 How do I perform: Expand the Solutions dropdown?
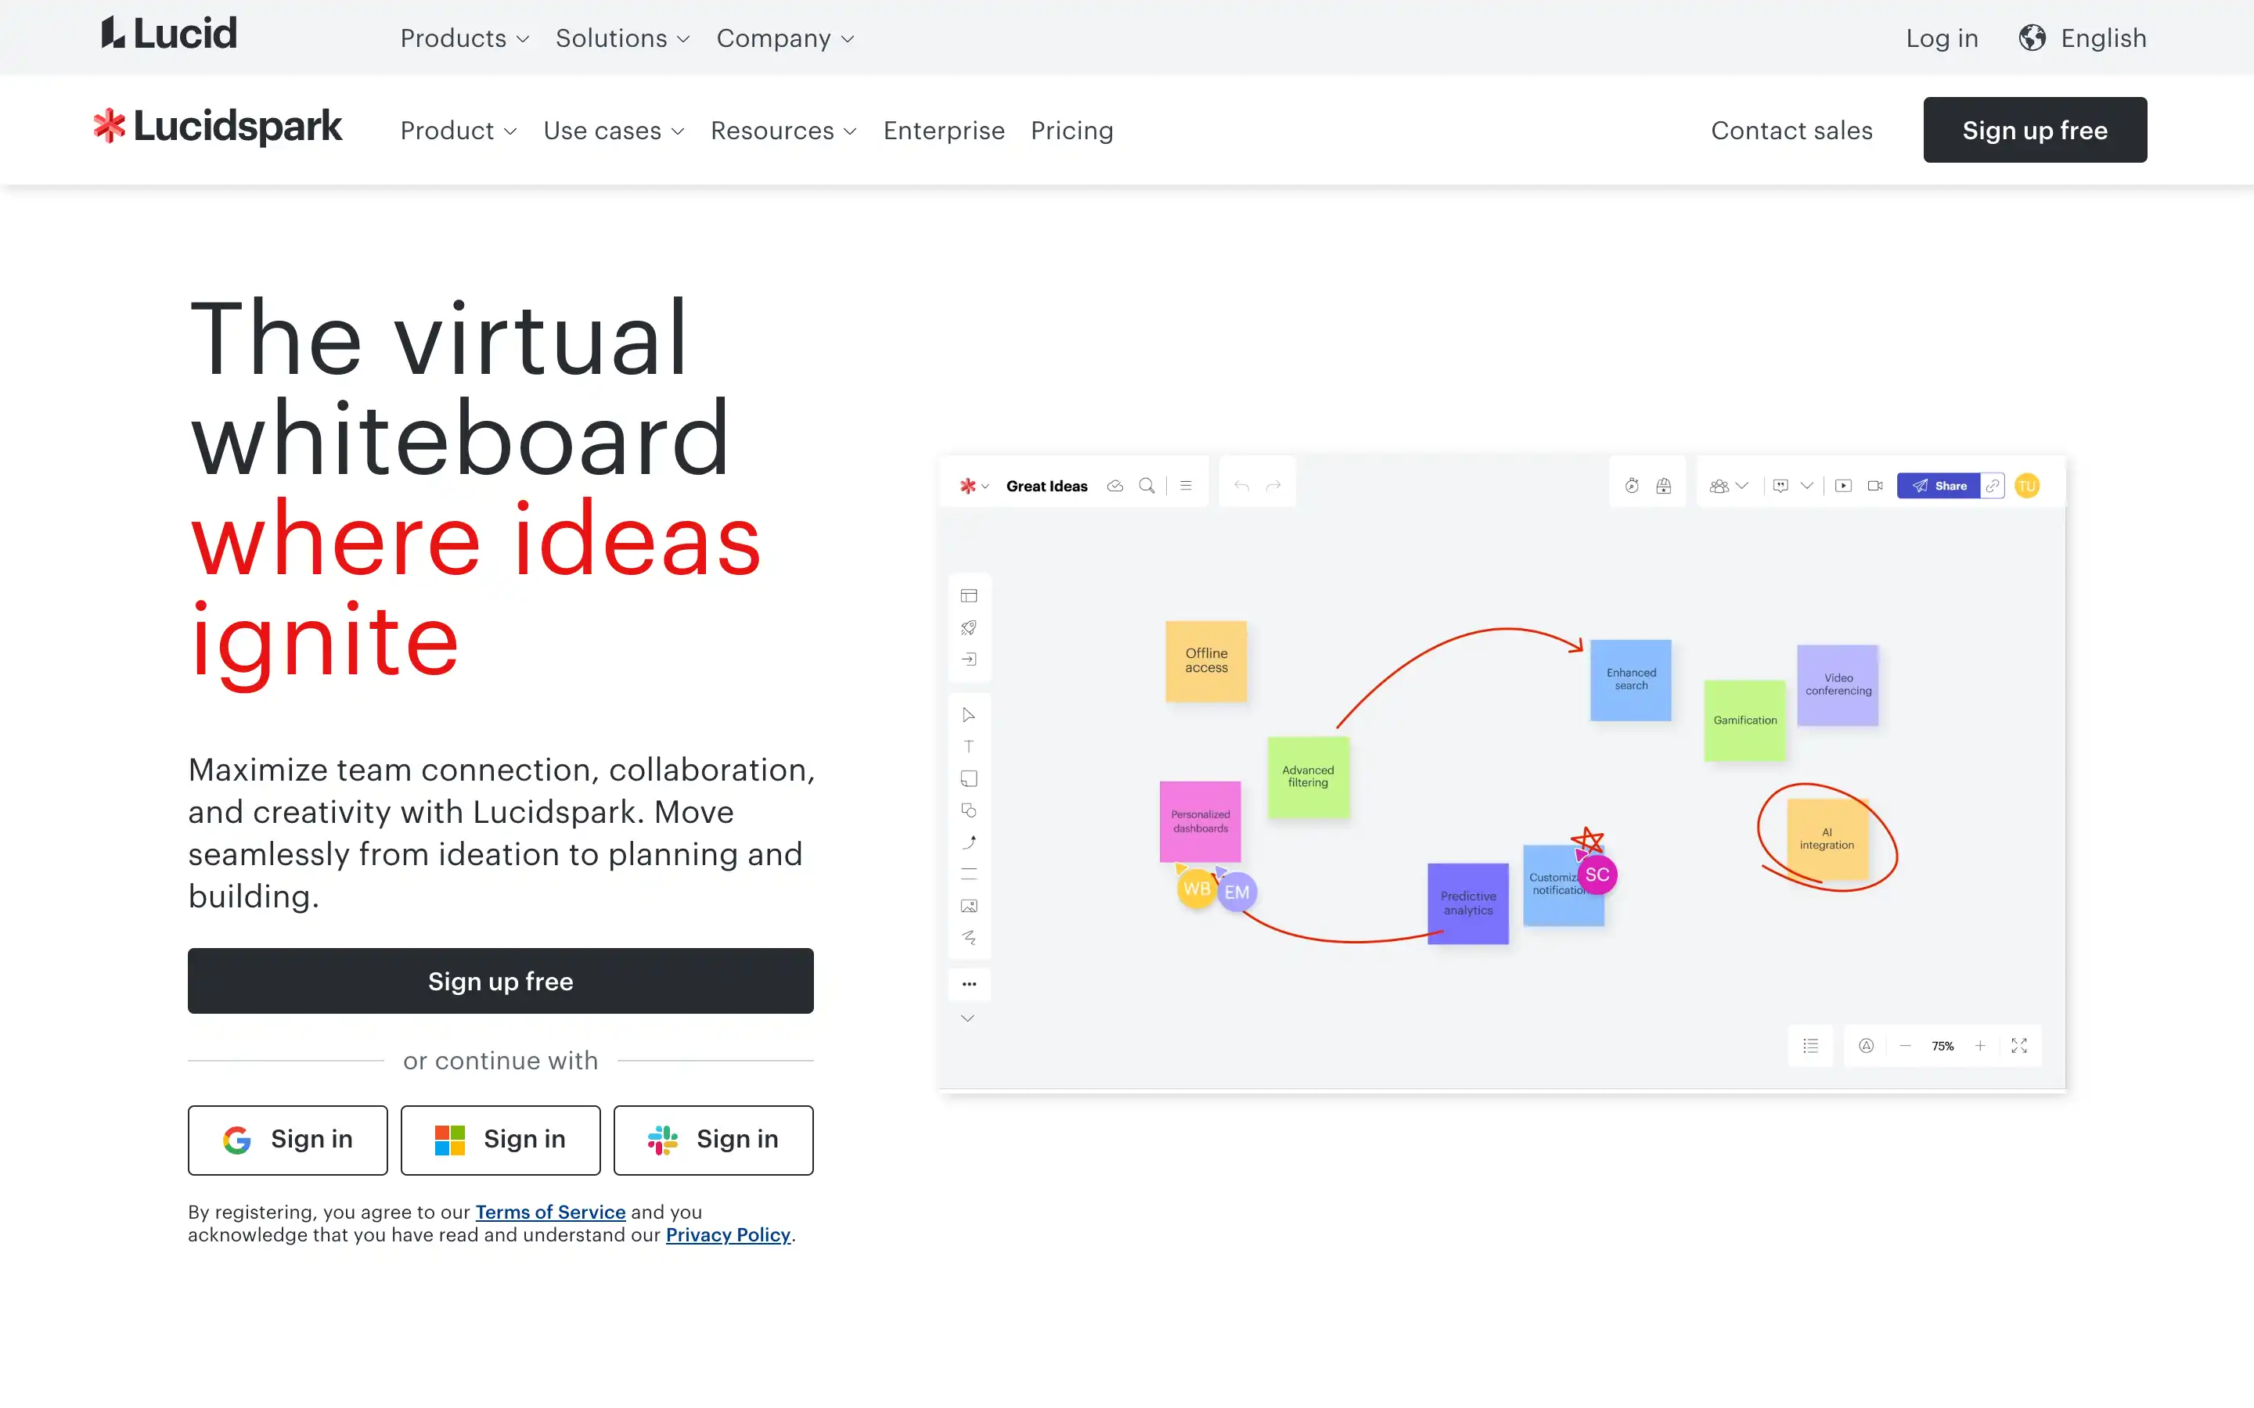pos(622,38)
